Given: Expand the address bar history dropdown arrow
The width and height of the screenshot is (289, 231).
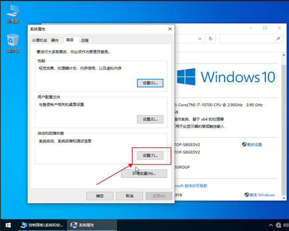Looking at the screenshot, I should (x=199, y=38).
